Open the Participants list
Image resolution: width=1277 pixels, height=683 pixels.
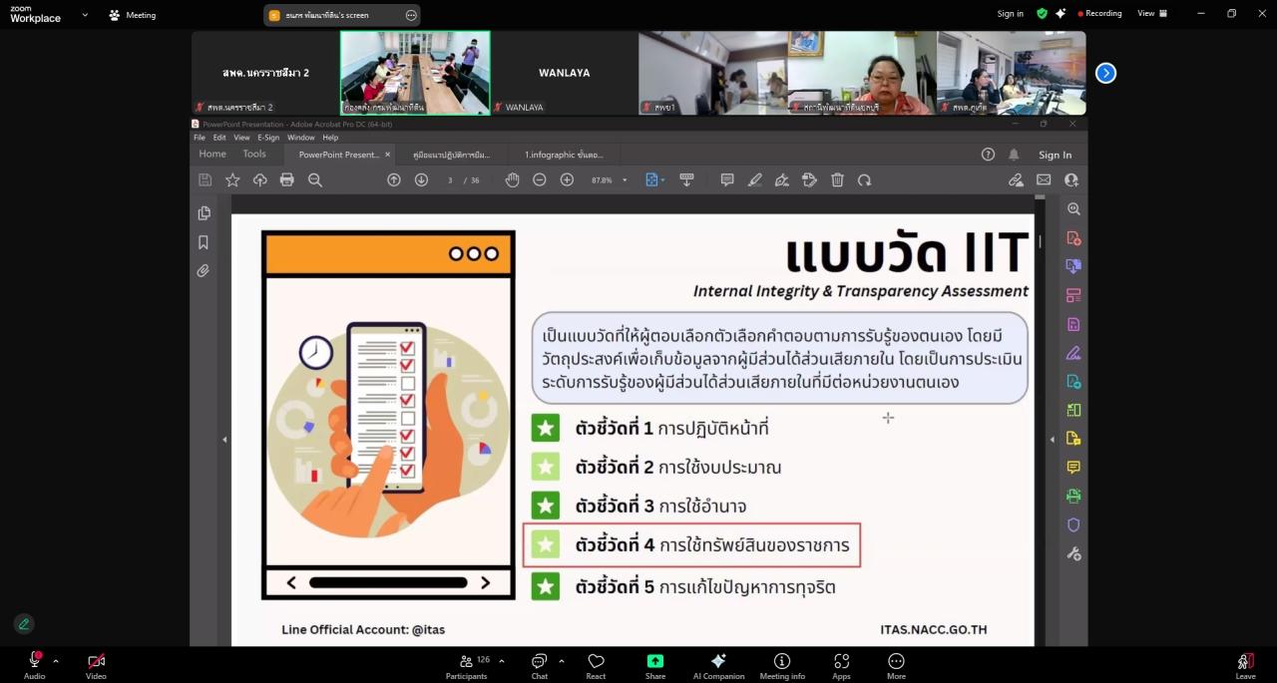466,664
